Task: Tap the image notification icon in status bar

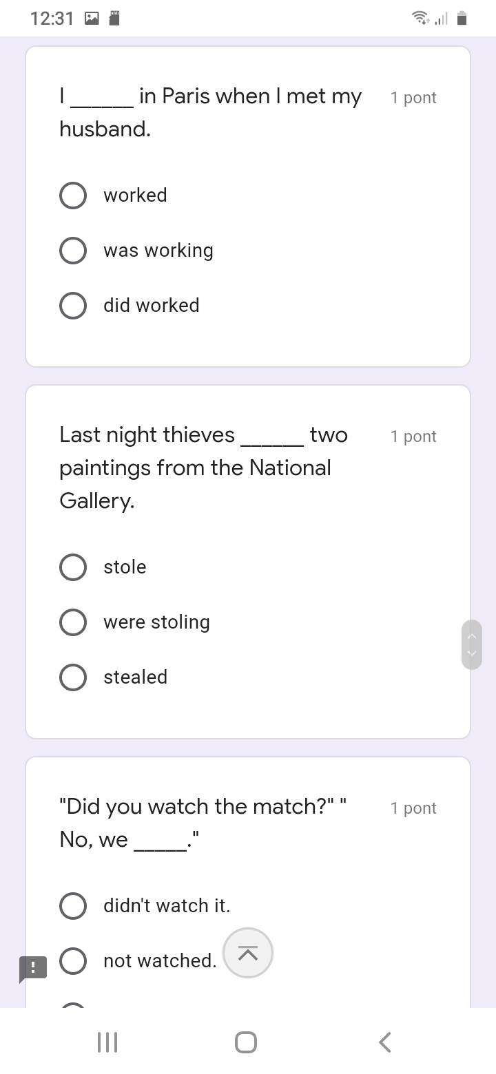Action: point(92,19)
